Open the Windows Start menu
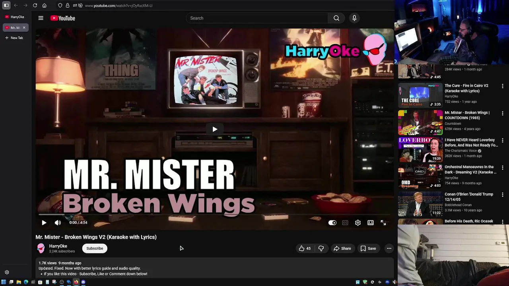 click(4, 282)
